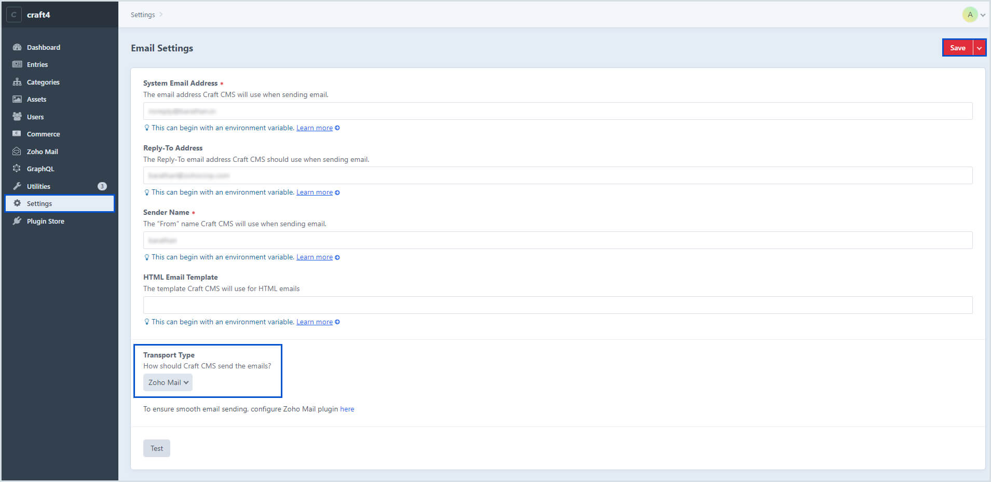The height and width of the screenshot is (482, 991).
Task: Click arrow icon beside System Email Learn more
Action: [x=337, y=128]
